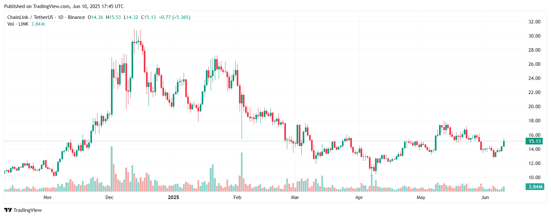Click the Published on TradingView.com header text
Image resolution: width=551 pixels, height=217 pixels.
(x=64, y=6)
